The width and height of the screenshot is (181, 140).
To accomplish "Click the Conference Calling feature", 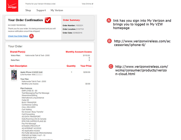I will (x=30, y=105).
